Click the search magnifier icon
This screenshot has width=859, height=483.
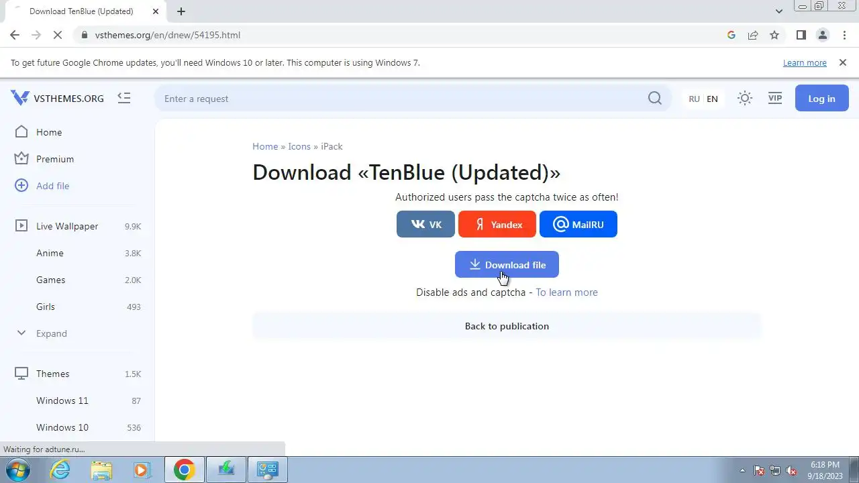click(x=655, y=99)
